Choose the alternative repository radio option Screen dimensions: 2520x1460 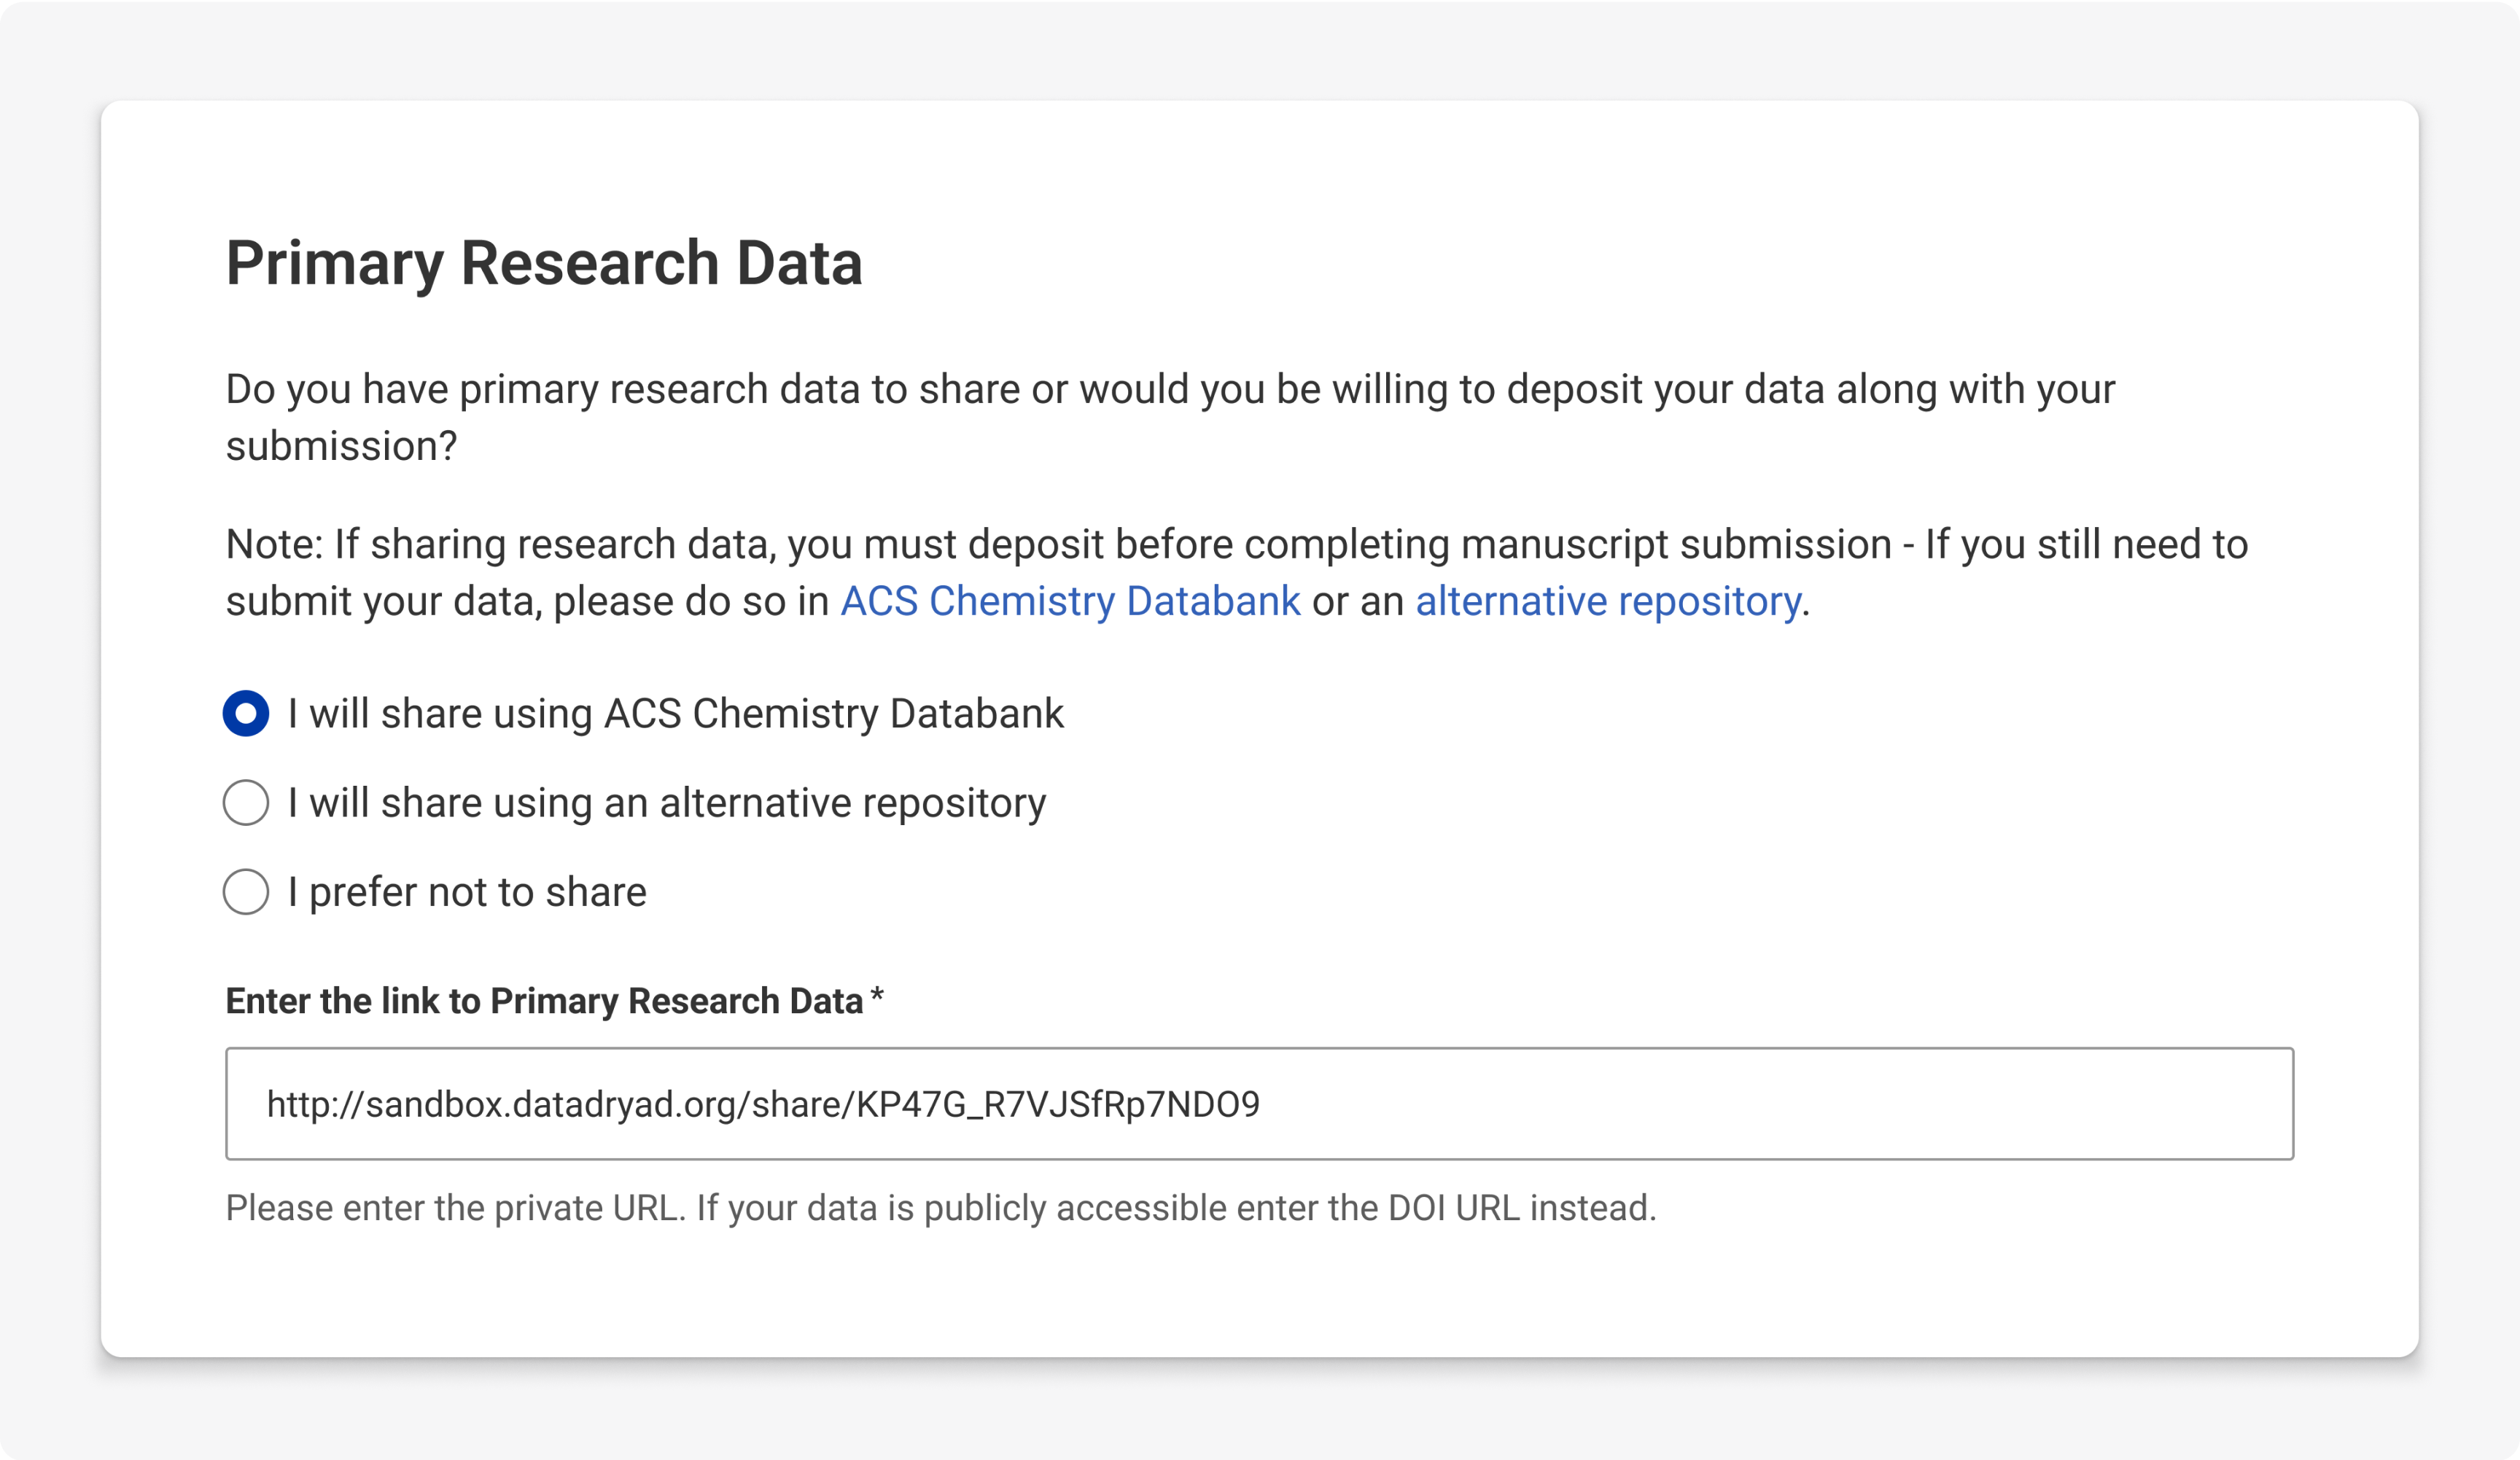click(245, 803)
